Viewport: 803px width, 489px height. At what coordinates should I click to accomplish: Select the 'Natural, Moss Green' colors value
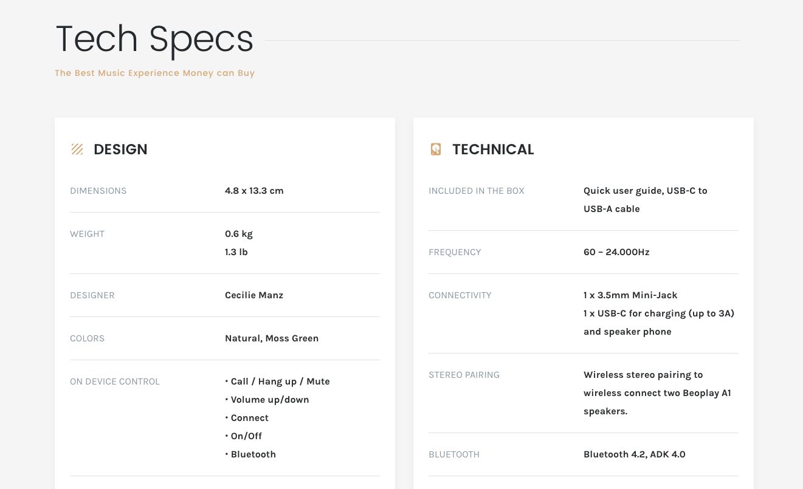pyautogui.click(x=272, y=338)
